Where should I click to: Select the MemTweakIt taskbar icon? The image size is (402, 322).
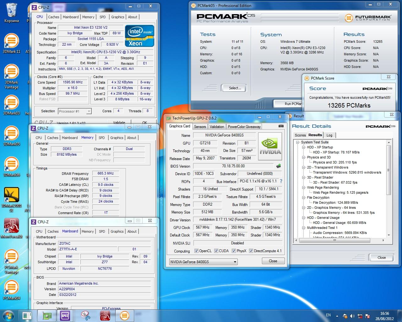point(105,316)
